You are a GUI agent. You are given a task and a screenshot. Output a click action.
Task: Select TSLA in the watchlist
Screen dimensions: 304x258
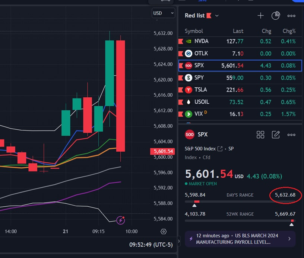click(x=240, y=90)
